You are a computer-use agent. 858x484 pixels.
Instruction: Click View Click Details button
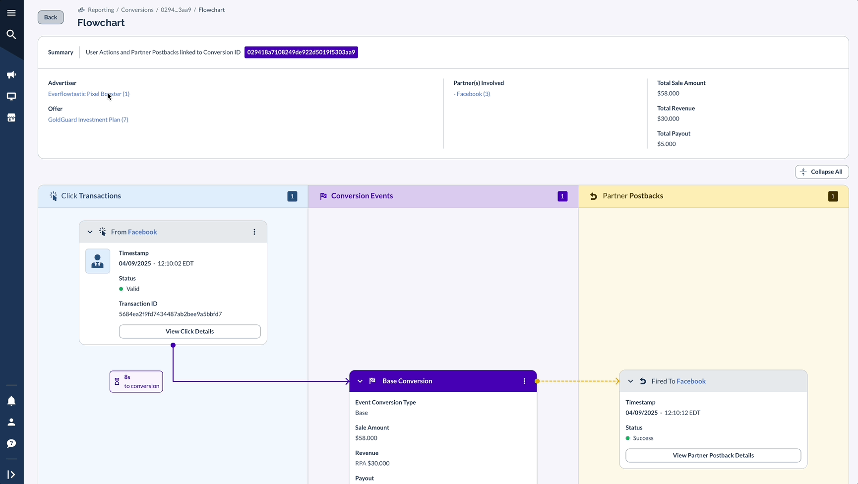[x=189, y=331]
